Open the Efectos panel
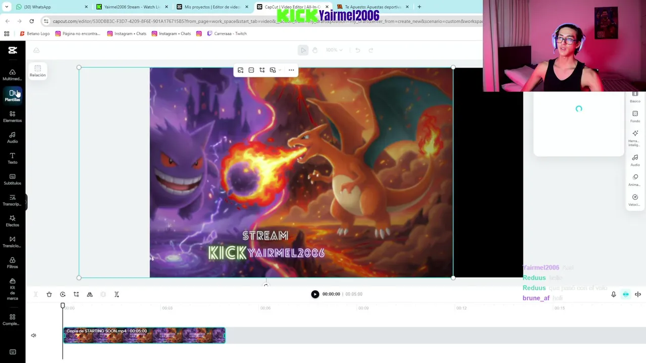 click(12, 221)
